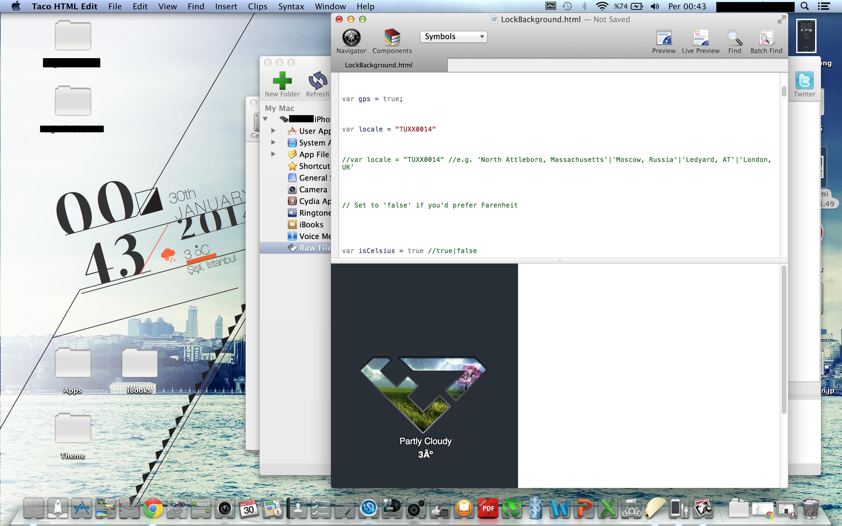Open Launchpad rocket in the Dock
This screenshot has height=526, width=842.
58,508
